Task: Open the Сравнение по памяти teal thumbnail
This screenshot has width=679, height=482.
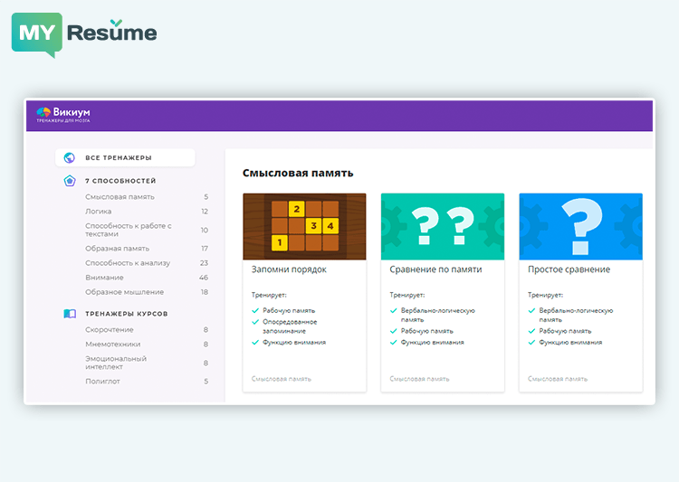Action: (443, 226)
